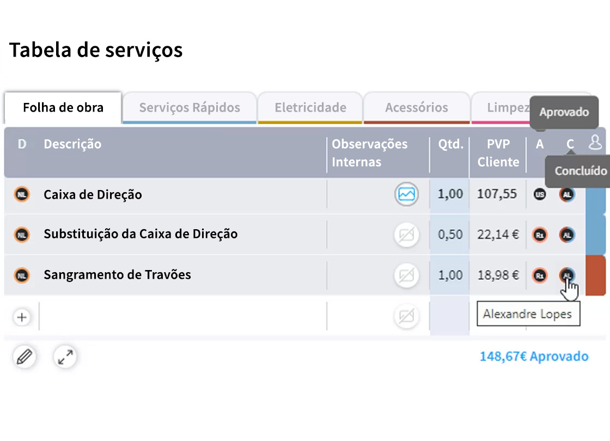Viewport: 610px width, 441px height.
Task: Open the observations chart for Caixa de Direção
Action: coord(406,194)
